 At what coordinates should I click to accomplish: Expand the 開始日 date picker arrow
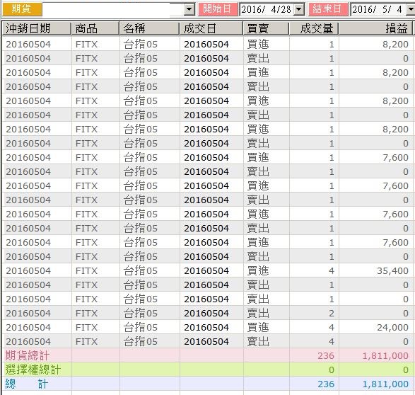click(299, 9)
